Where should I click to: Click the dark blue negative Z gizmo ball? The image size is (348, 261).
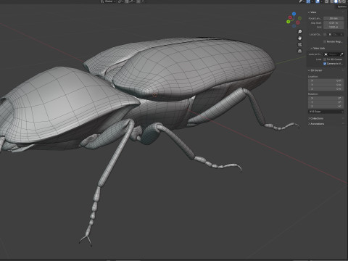click(x=294, y=26)
